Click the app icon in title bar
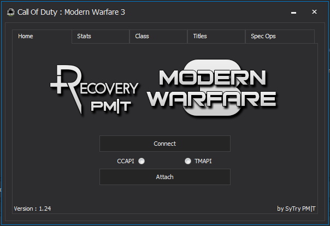Screen dimensions: 330x226 (10, 12)
